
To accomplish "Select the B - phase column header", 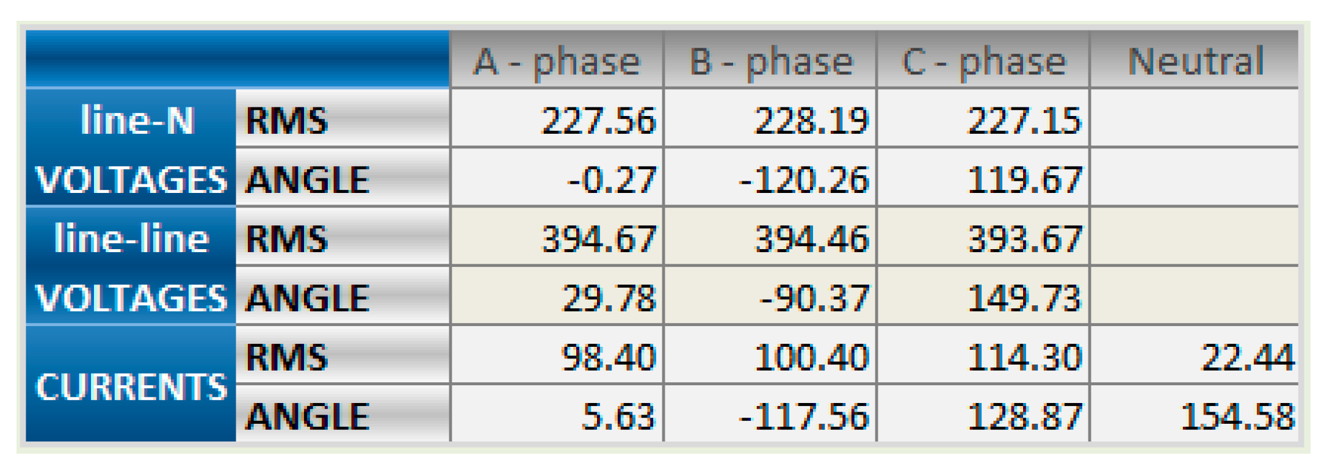I will click(770, 61).
